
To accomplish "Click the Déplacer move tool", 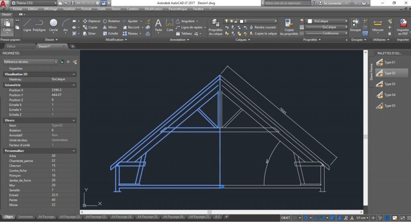I will 91,21.
